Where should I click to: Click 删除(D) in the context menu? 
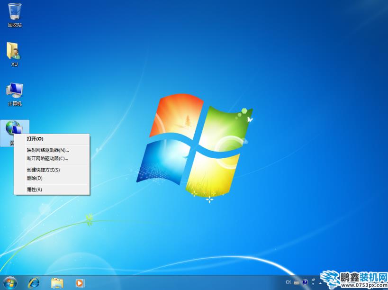coord(52,178)
